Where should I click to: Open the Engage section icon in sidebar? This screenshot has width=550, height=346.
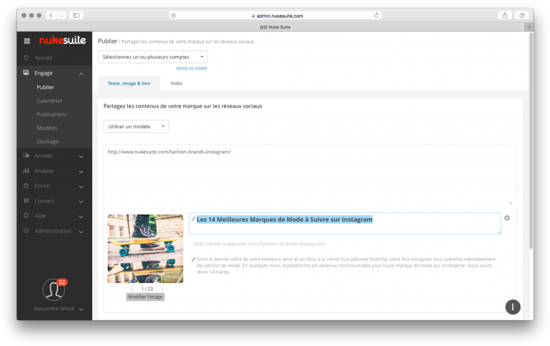[26, 72]
